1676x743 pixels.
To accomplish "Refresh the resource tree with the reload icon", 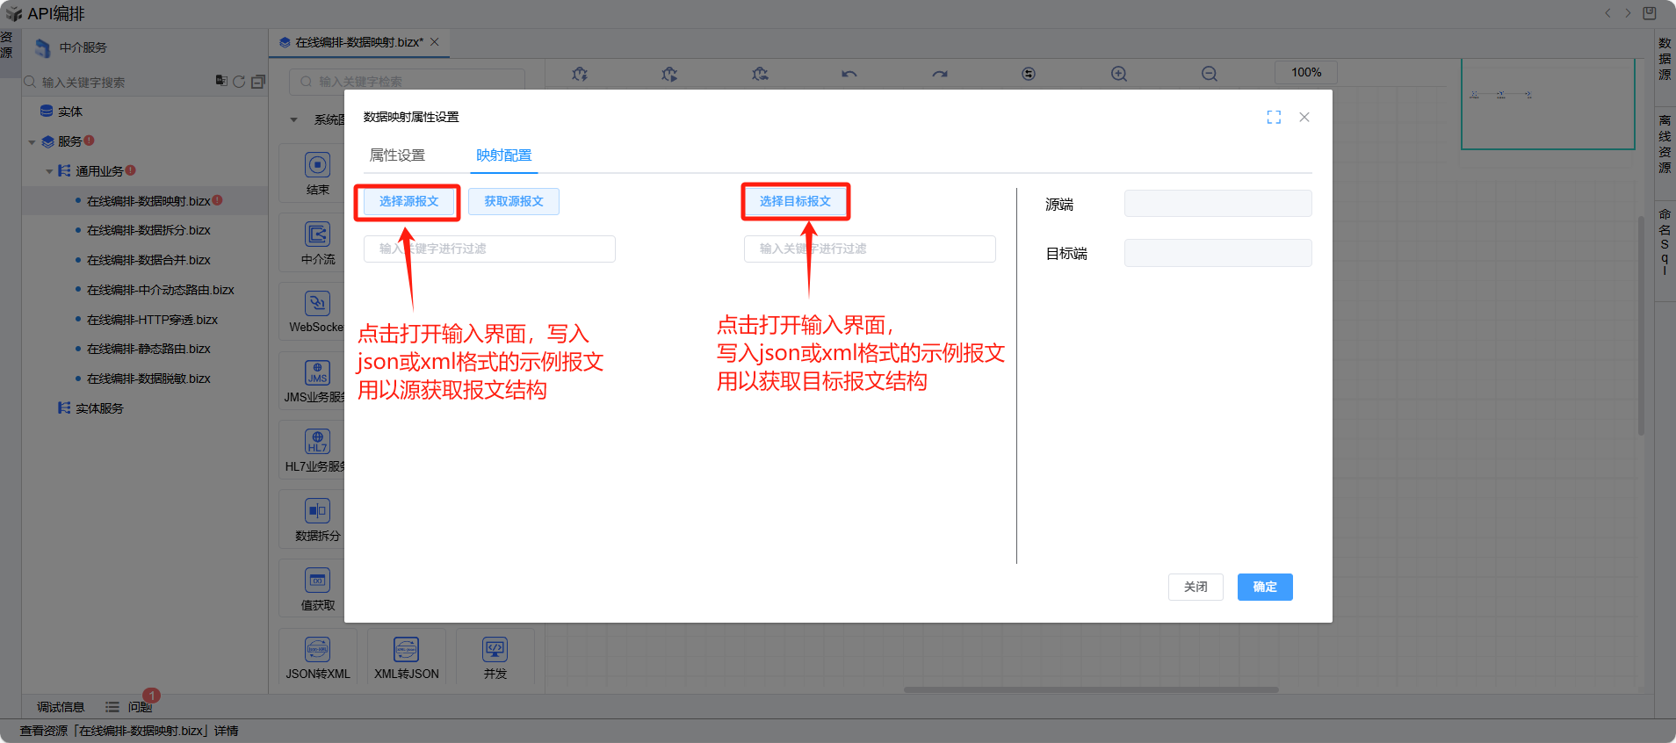I will pyautogui.click(x=239, y=82).
